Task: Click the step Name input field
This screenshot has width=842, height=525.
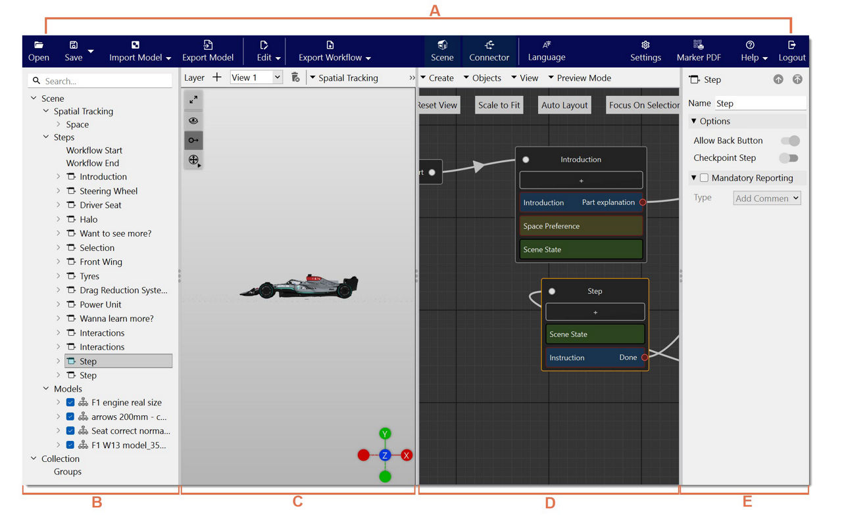Action: [760, 103]
